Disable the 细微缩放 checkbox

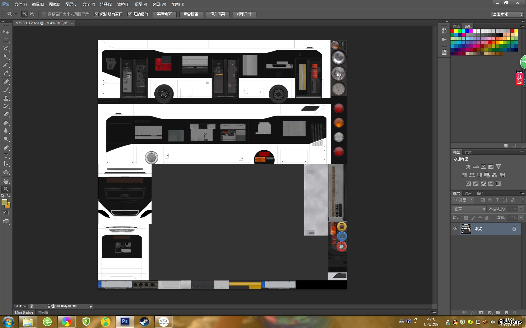130,14
